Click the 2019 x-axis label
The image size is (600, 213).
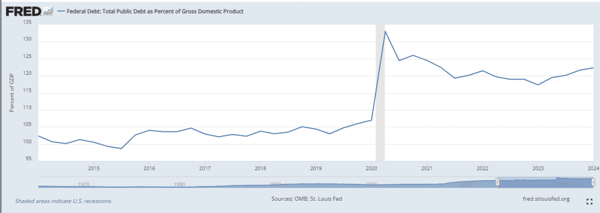coord(316,169)
